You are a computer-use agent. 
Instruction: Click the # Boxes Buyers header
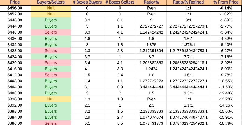[x=87, y=2]
